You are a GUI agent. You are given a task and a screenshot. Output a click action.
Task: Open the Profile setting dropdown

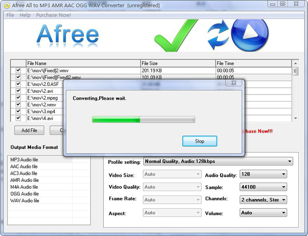218,161
